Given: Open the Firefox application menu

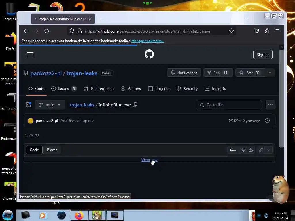Looking at the screenshot, I should point(277,31).
